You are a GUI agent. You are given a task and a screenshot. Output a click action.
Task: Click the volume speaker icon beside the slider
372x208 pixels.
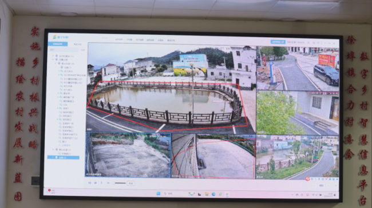108,183
